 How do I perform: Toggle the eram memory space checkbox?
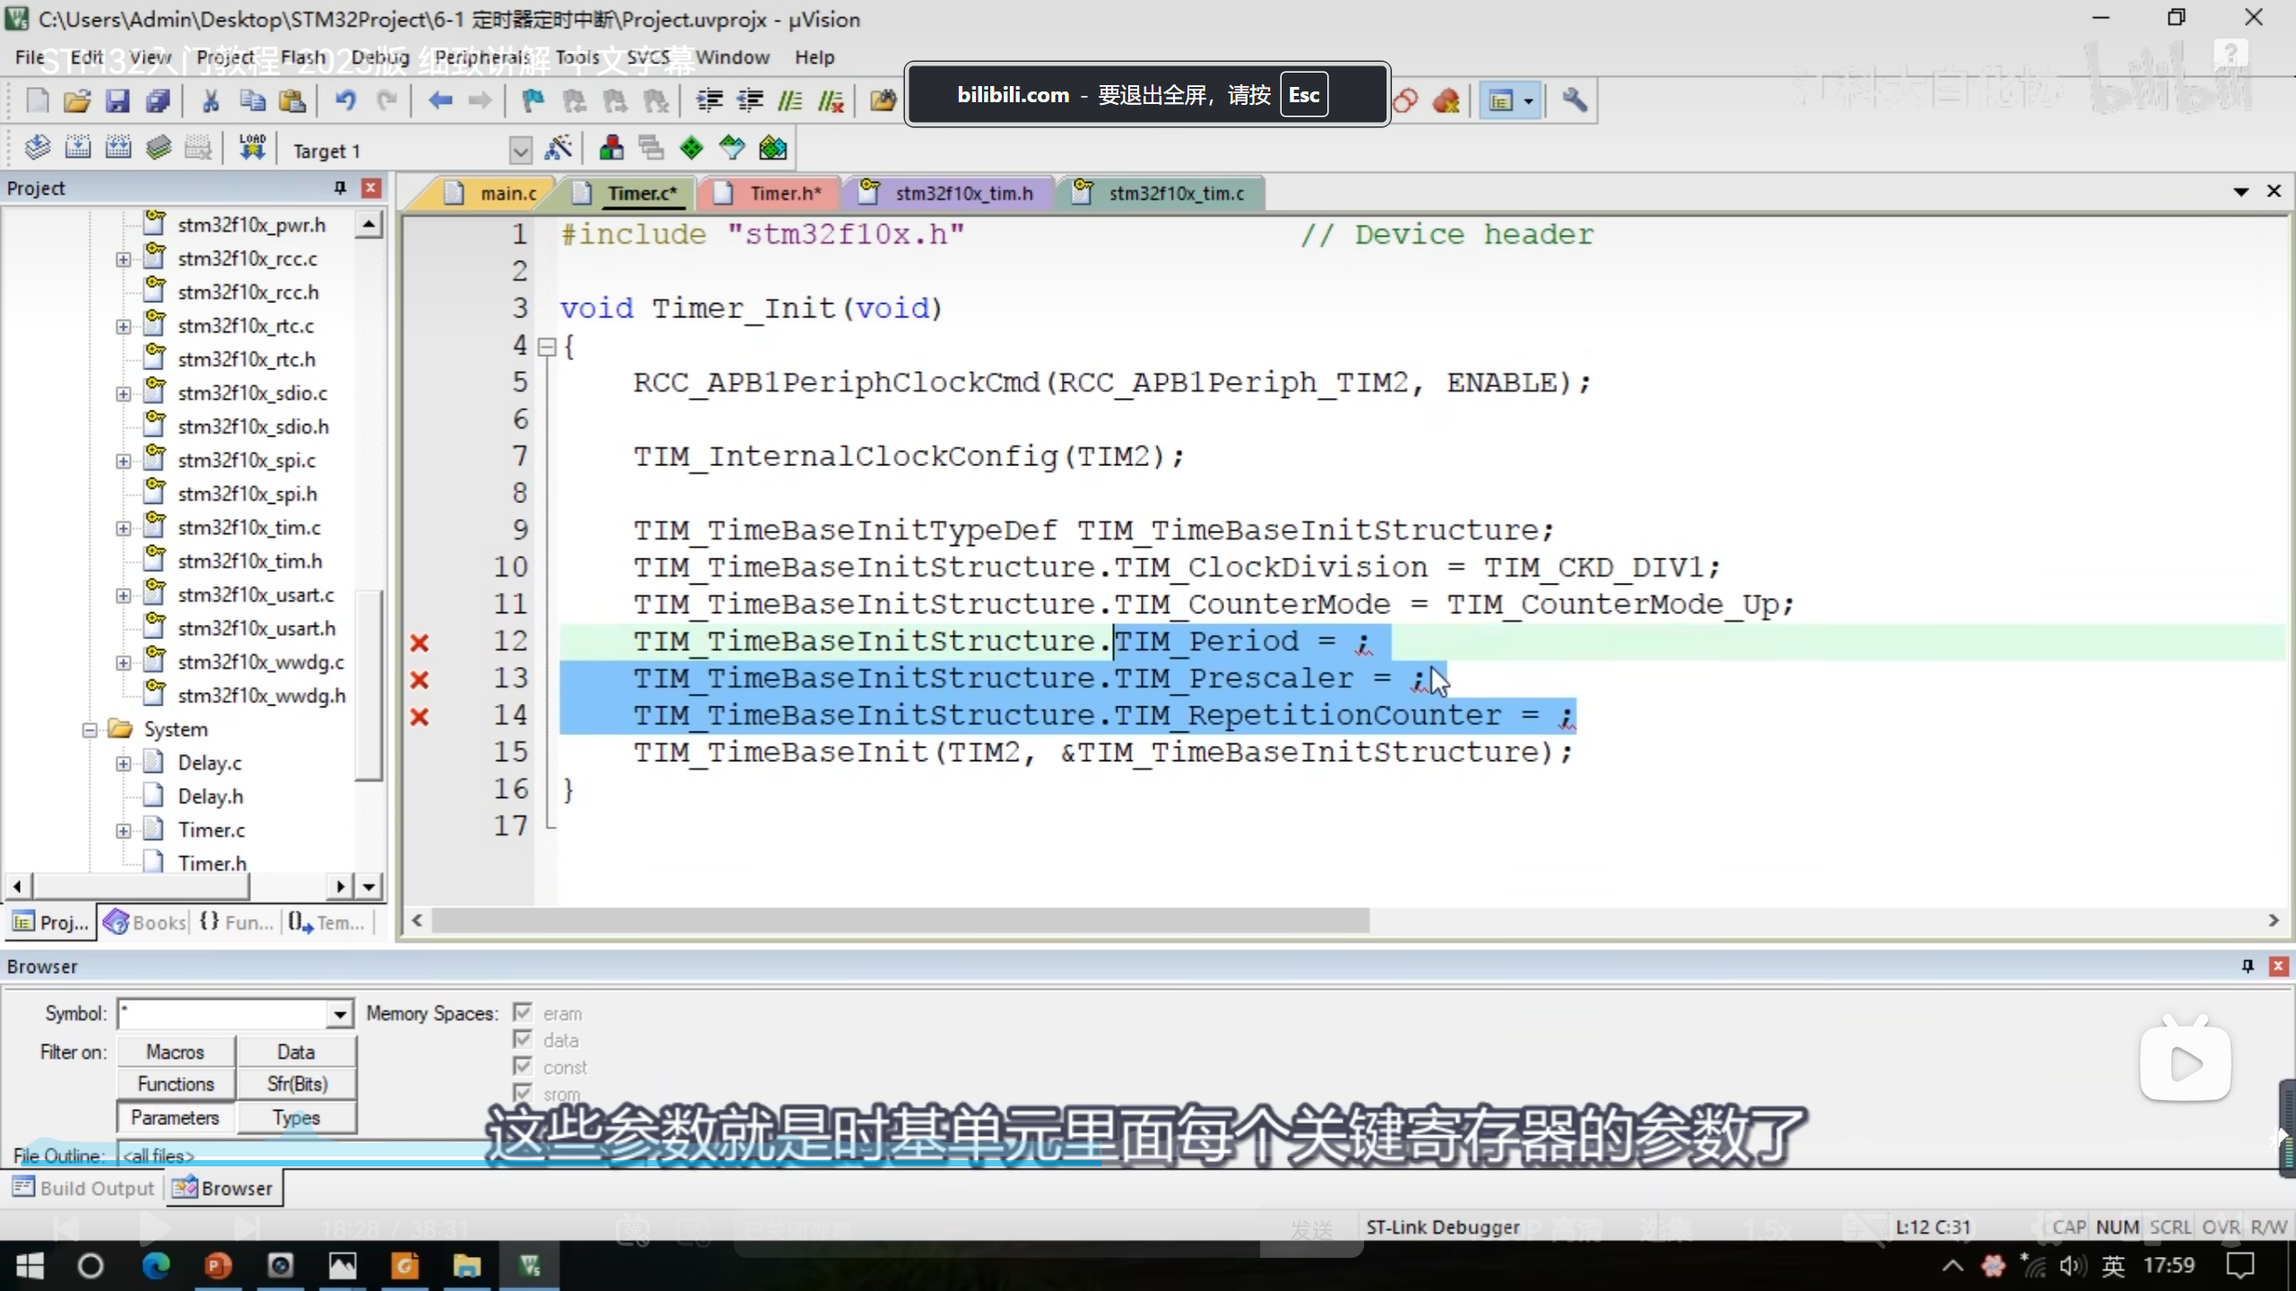pos(523,1013)
